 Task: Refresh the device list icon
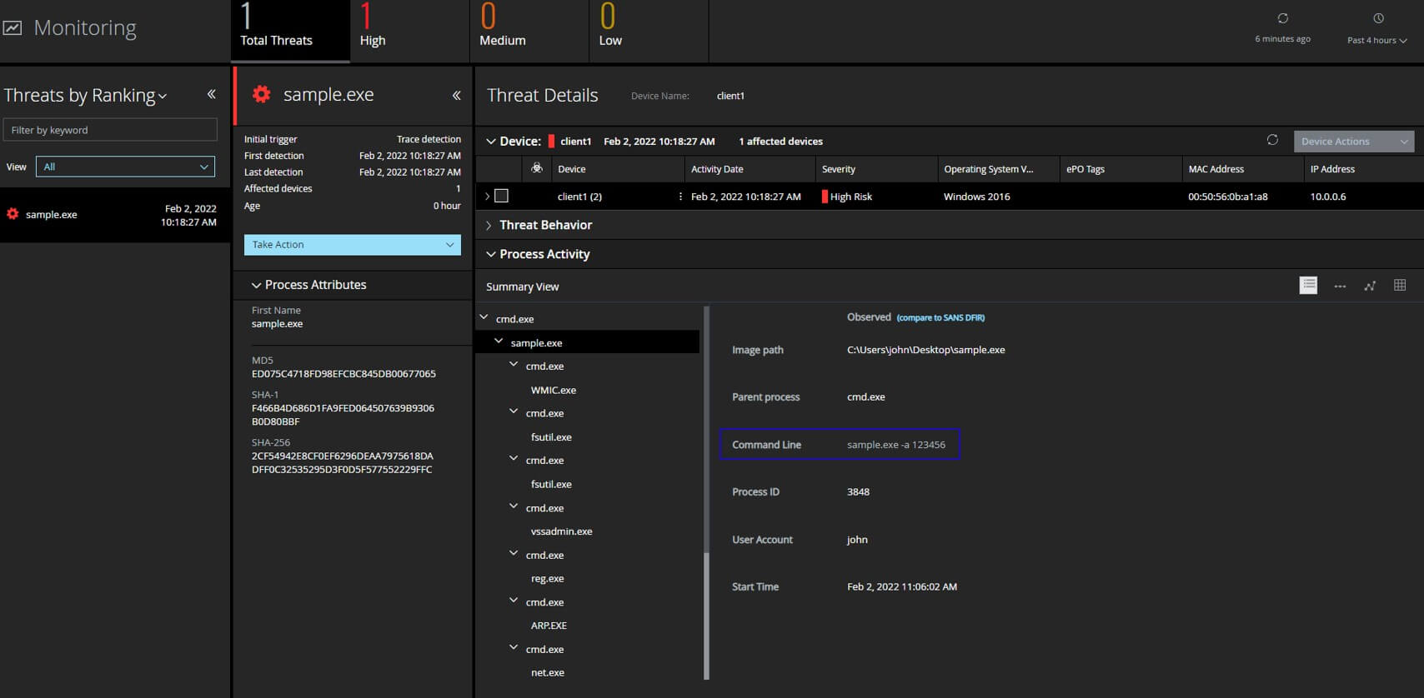pos(1272,140)
